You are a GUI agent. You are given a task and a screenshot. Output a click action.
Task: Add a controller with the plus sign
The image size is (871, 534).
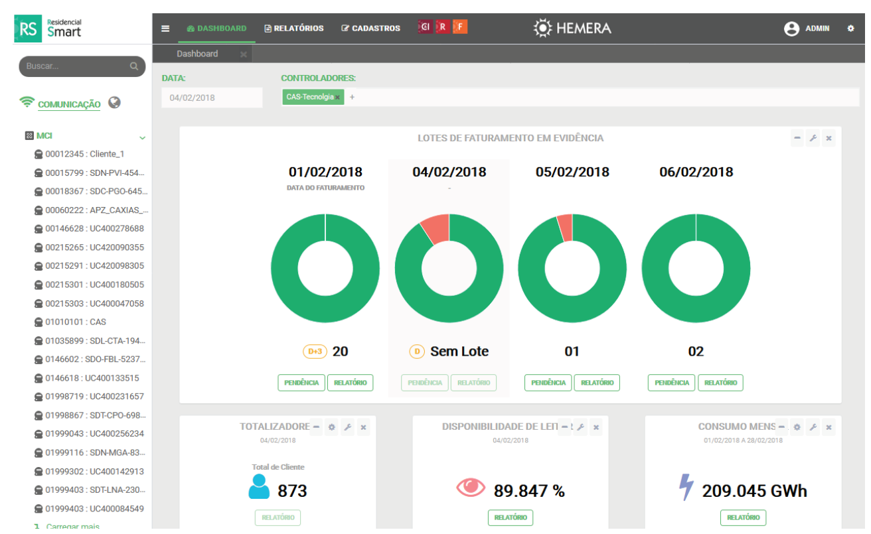click(x=352, y=98)
